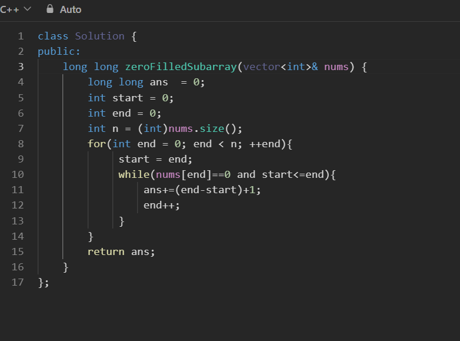Click line number 10 in the gutter
The image size is (460, 341).
[x=18, y=174]
